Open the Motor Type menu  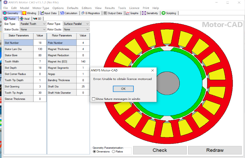[41, 8]
